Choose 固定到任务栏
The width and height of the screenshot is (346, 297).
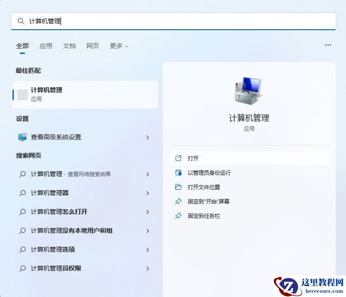pos(249,216)
